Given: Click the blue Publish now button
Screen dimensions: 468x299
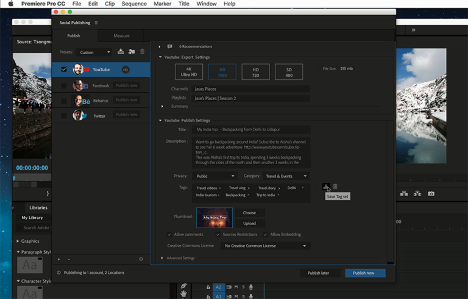Looking at the screenshot, I should click(365, 273).
